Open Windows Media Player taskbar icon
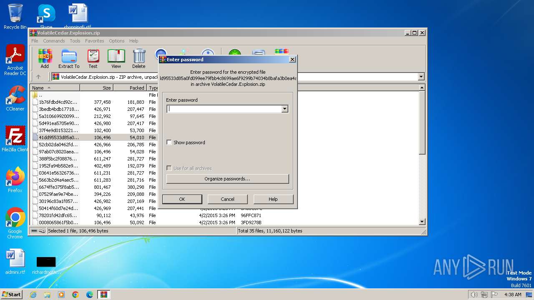 [61, 295]
